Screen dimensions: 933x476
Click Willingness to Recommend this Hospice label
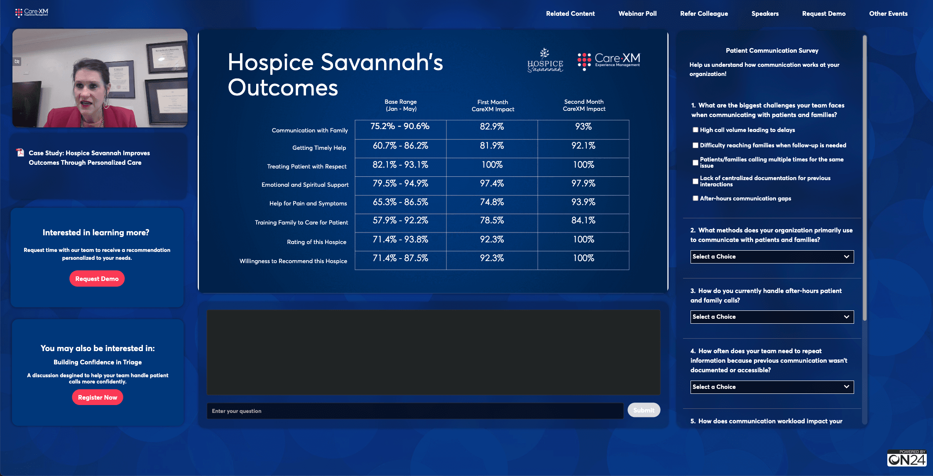[x=293, y=261]
